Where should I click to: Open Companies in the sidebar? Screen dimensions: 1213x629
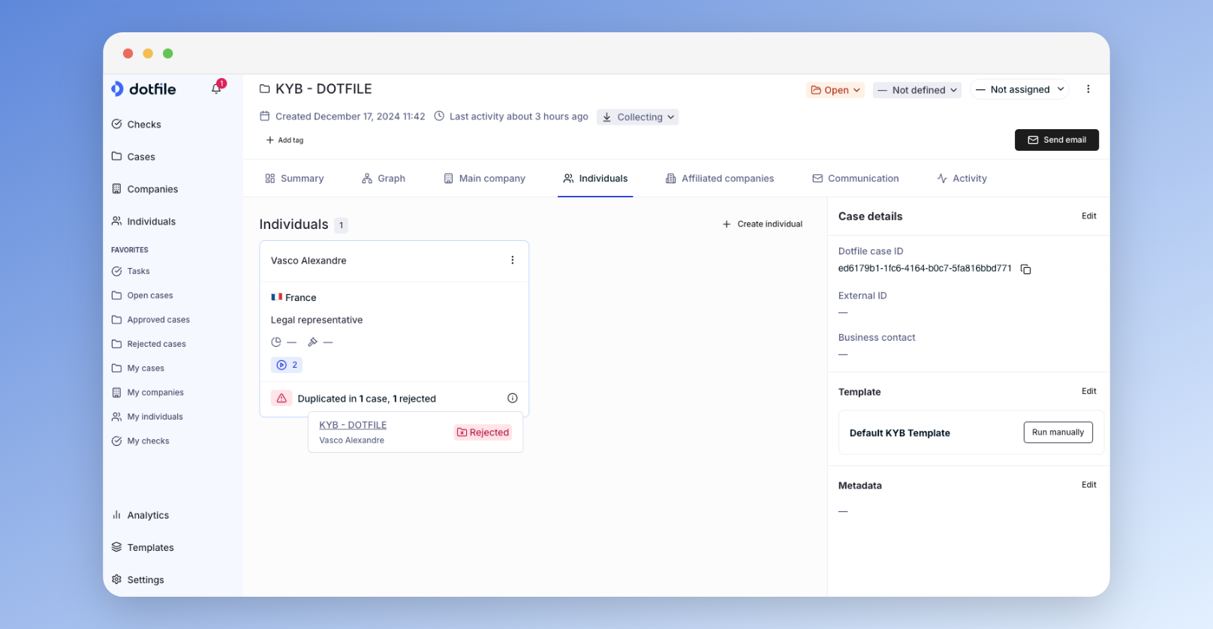145,189
